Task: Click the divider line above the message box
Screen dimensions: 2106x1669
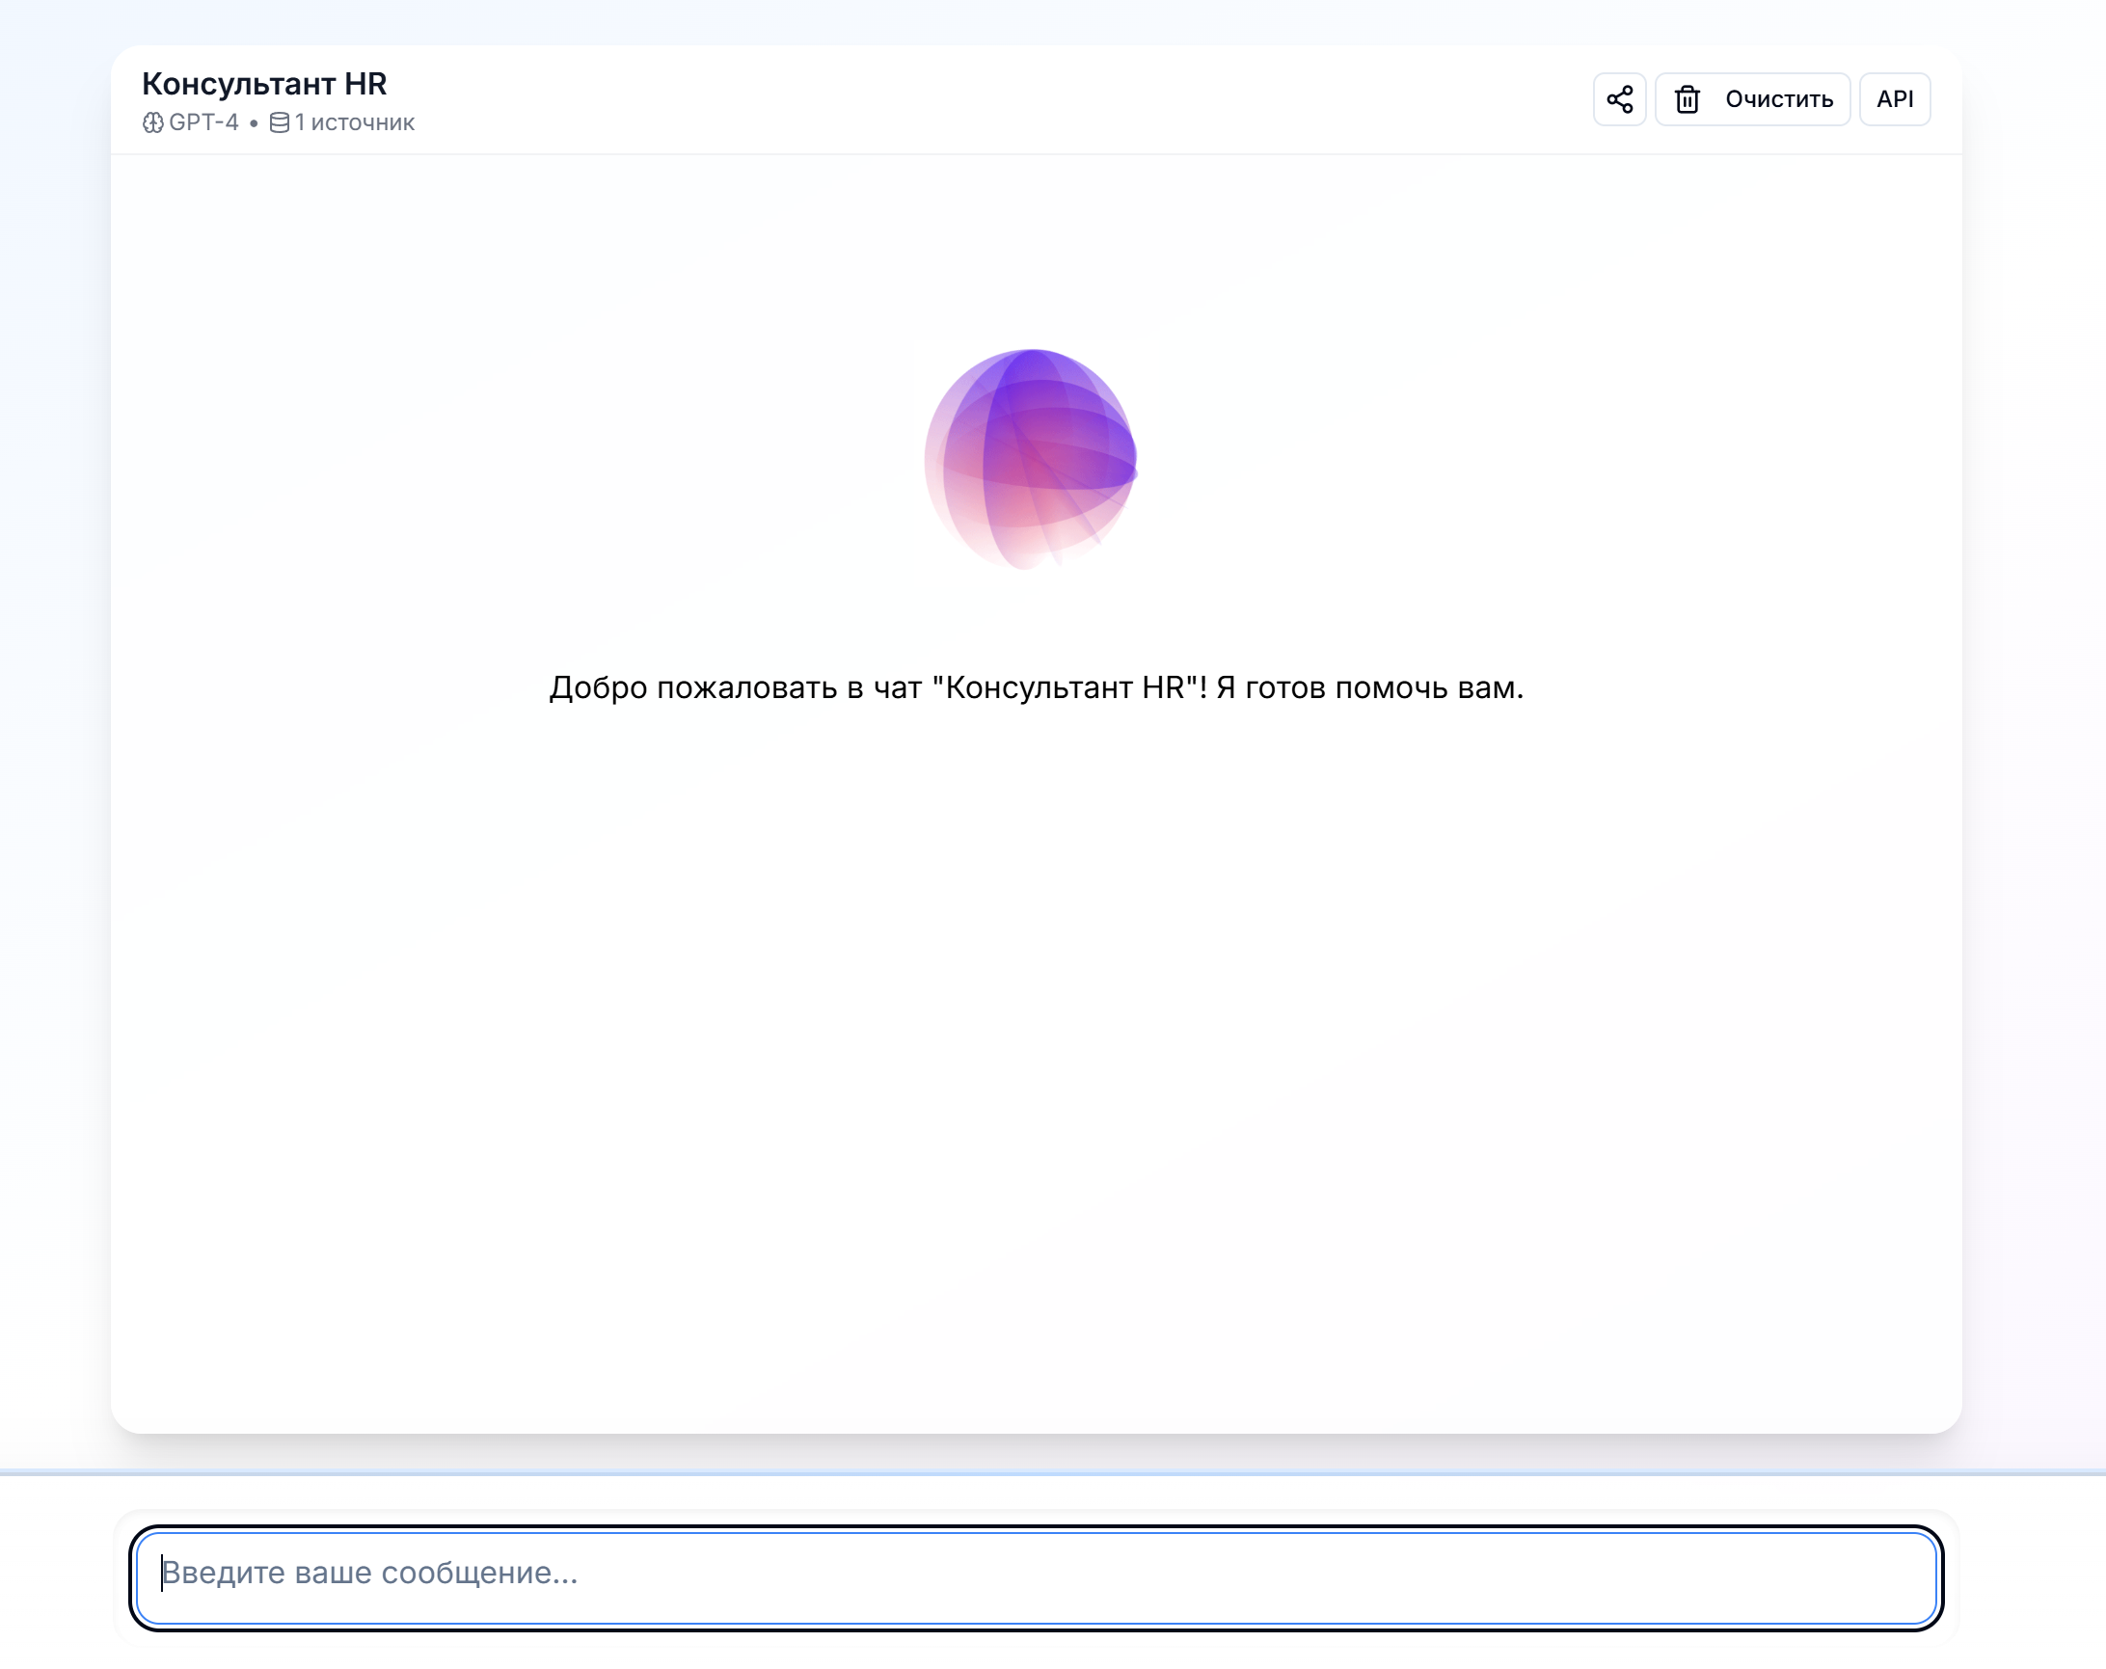Action: [1053, 1471]
